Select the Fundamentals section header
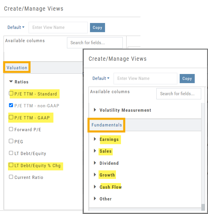 107,125
